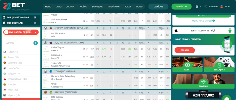
Task: Expand Live Hadisələr arrow
Action: (x=36, y=32)
